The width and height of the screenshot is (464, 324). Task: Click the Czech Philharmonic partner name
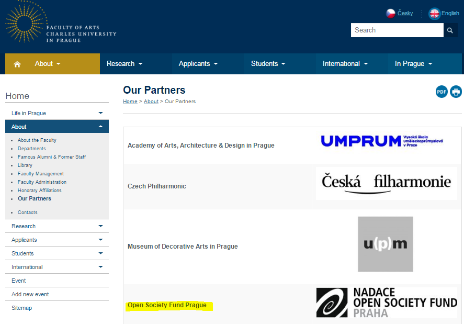coord(157,186)
